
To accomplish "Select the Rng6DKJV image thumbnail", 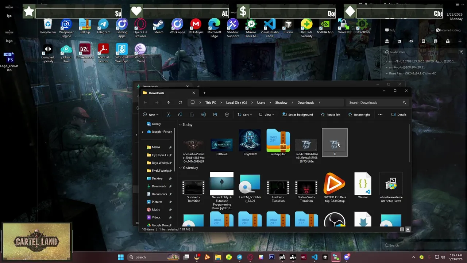I will 250,143.
